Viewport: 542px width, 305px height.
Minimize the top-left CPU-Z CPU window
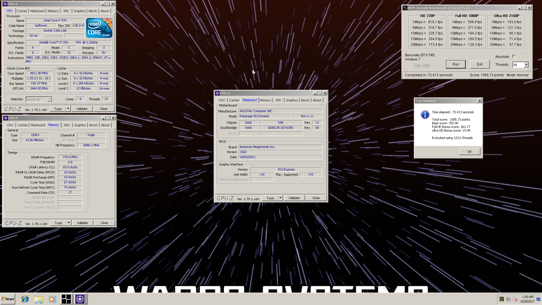coord(102,4)
